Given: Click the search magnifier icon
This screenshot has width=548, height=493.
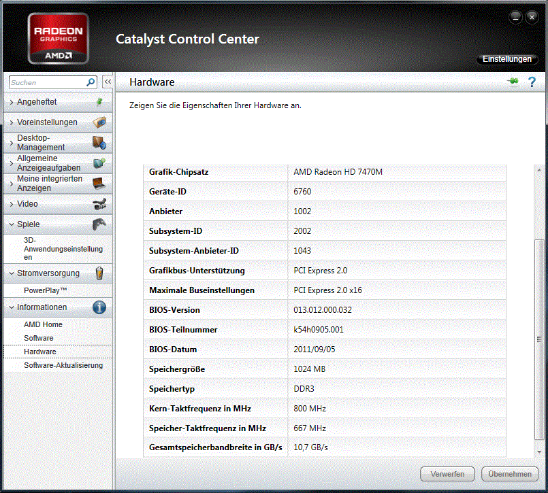Looking at the screenshot, I should click(x=91, y=82).
